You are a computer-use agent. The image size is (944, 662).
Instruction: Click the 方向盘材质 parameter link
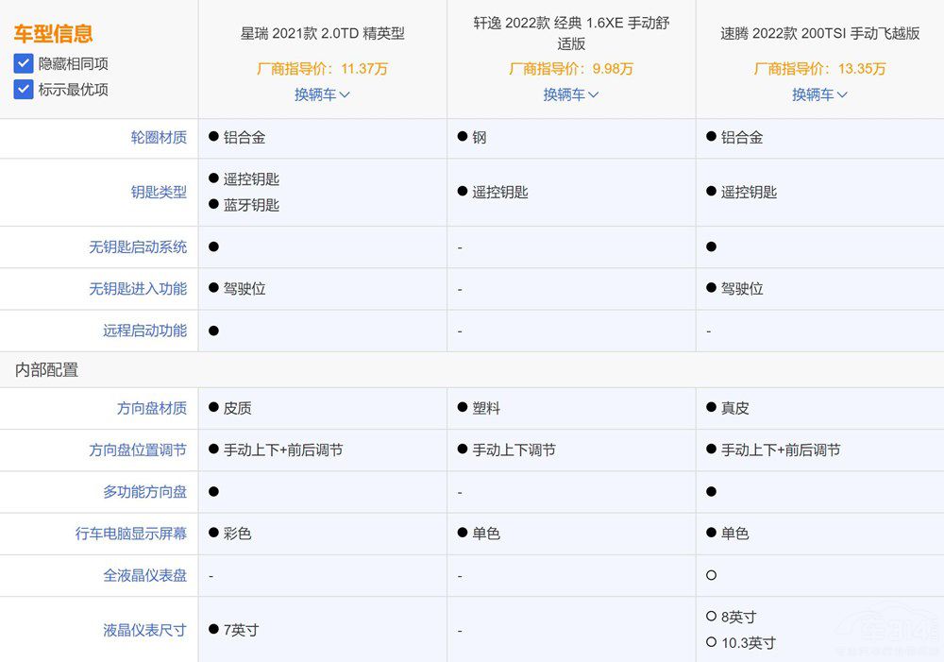(152, 409)
